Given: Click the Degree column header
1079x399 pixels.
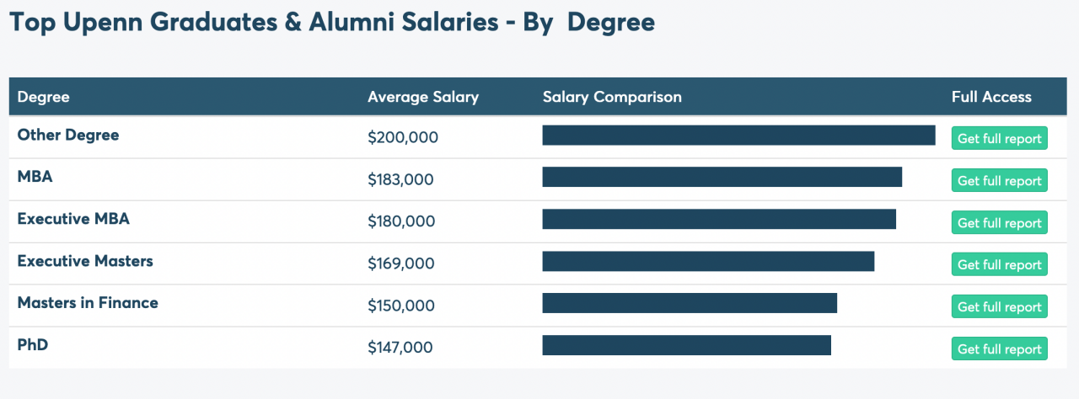Looking at the screenshot, I should pyautogui.click(x=43, y=97).
